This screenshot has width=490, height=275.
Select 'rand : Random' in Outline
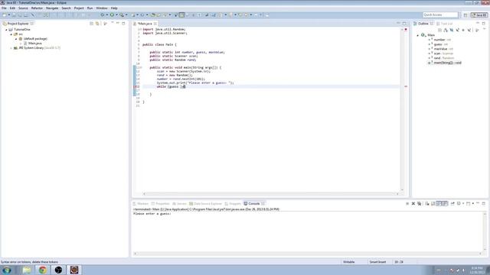tap(443, 58)
